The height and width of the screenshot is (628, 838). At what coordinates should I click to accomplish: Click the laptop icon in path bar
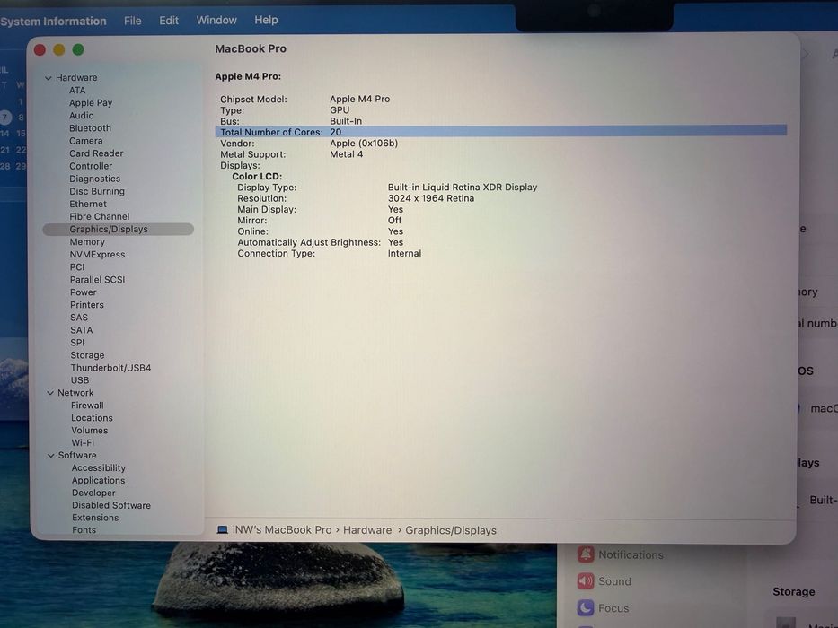(x=223, y=529)
